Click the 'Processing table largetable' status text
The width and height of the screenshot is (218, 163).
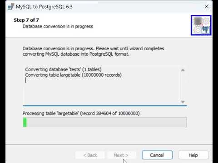coord(81,113)
